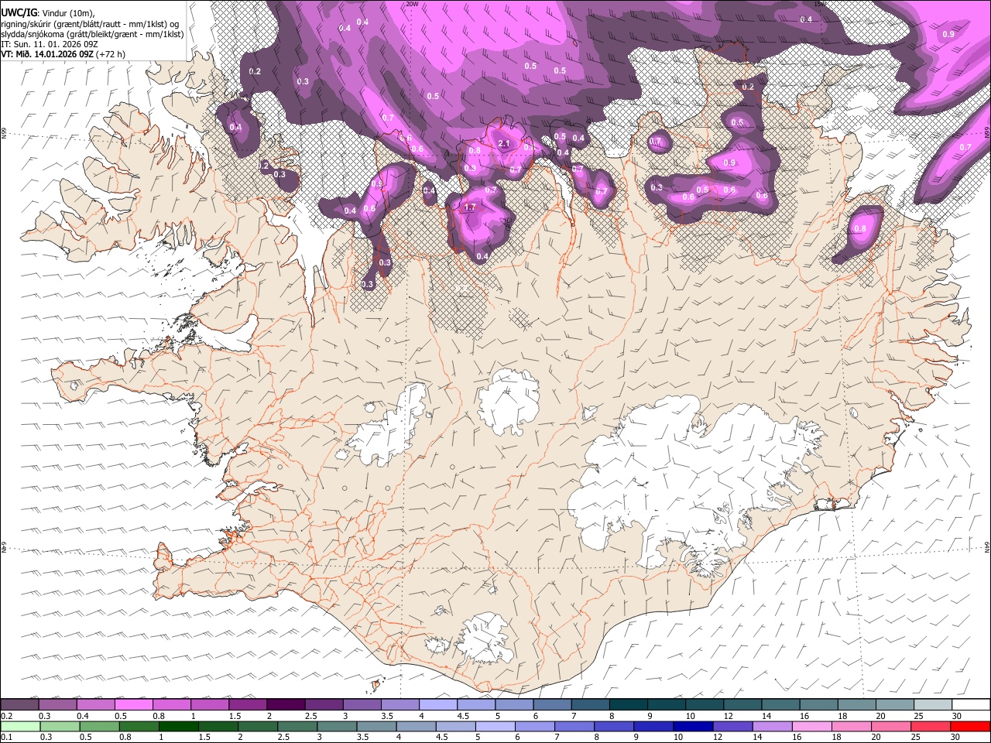Click darkest purple upper swatch between 2 and 2.5

[x=286, y=705]
